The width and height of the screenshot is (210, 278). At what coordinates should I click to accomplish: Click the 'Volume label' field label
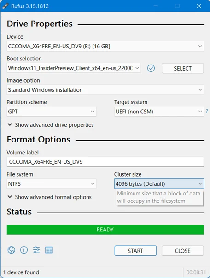23,153
